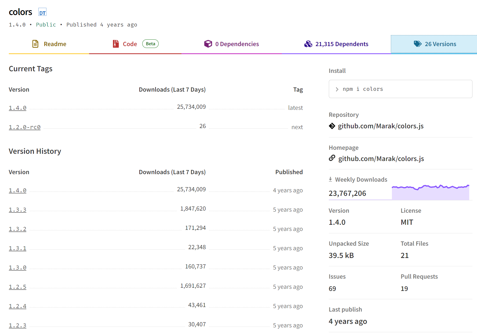Viewport: 477px width, 333px height.
Task: Open version 1.3.3 in Version History
Action: (x=17, y=210)
